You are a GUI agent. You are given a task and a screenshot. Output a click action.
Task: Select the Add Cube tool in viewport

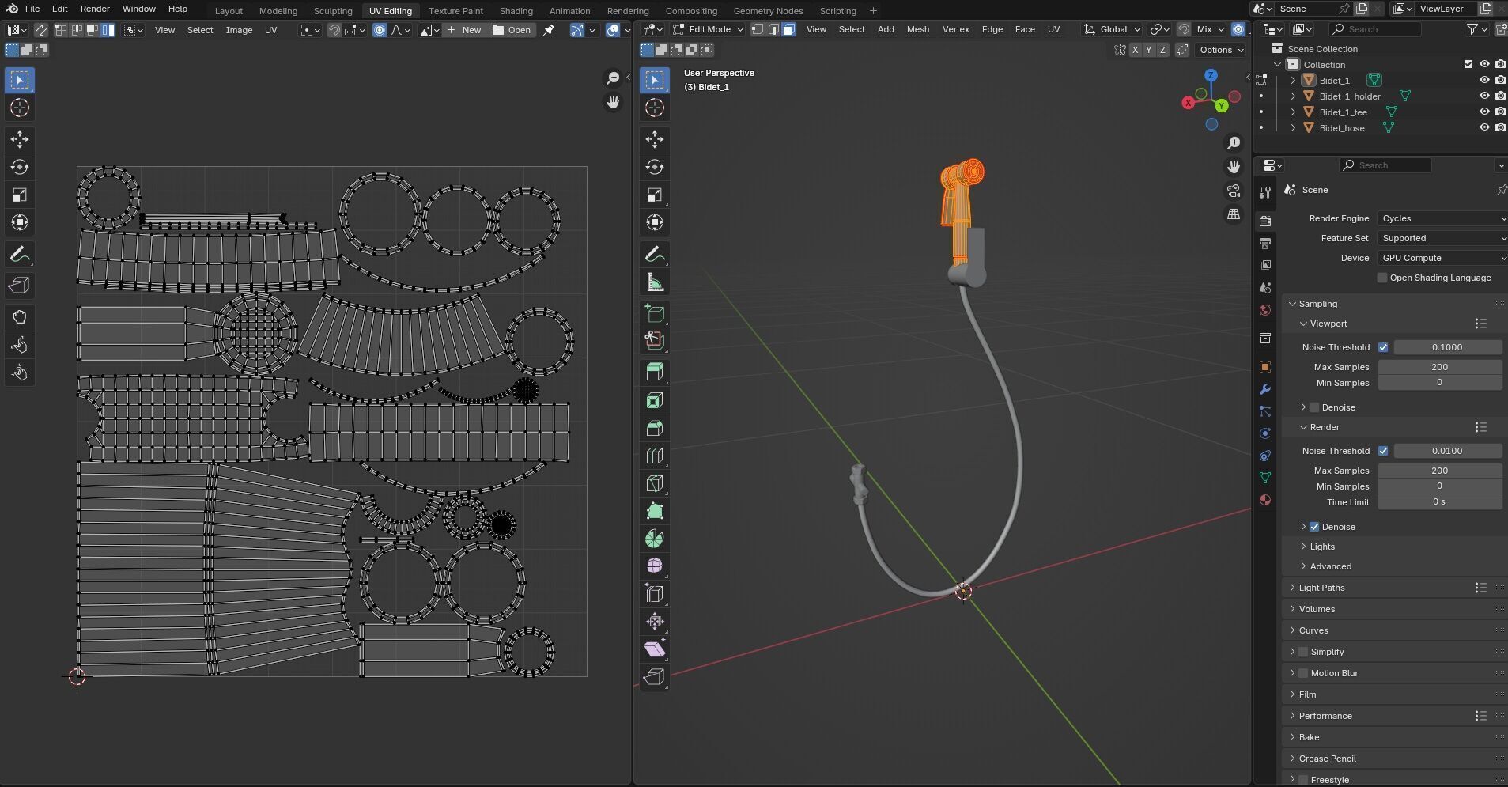coord(655,313)
